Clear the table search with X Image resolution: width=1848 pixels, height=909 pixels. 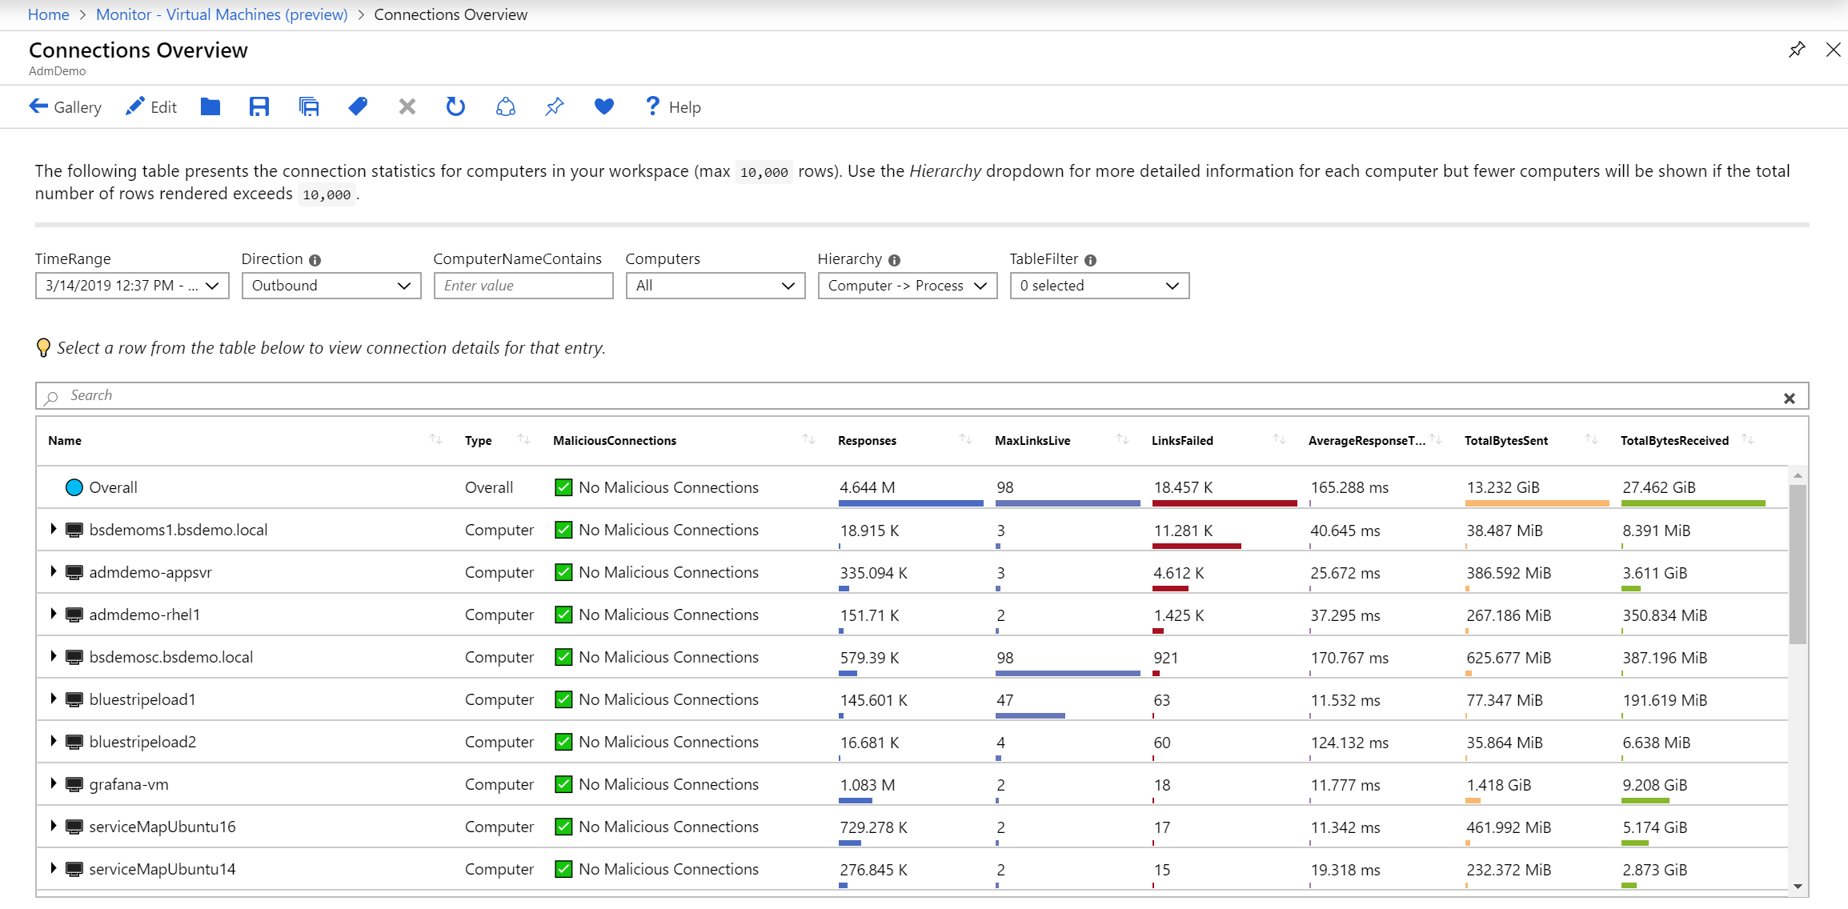(1790, 398)
